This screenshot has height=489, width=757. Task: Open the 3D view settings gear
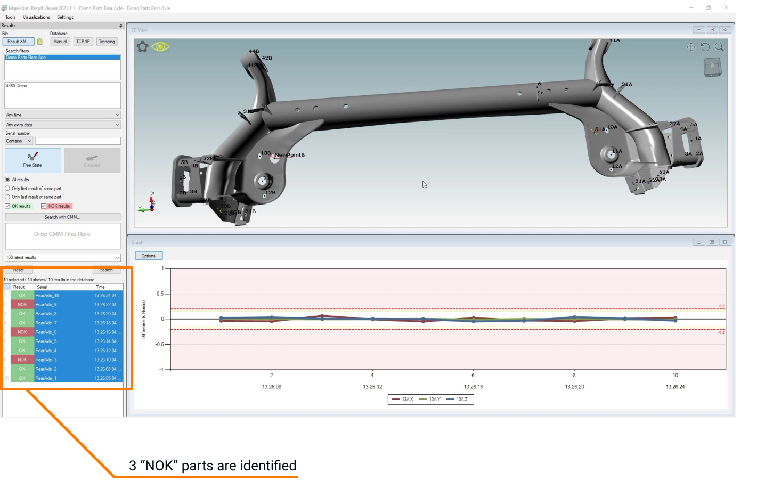[x=142, y=47]
